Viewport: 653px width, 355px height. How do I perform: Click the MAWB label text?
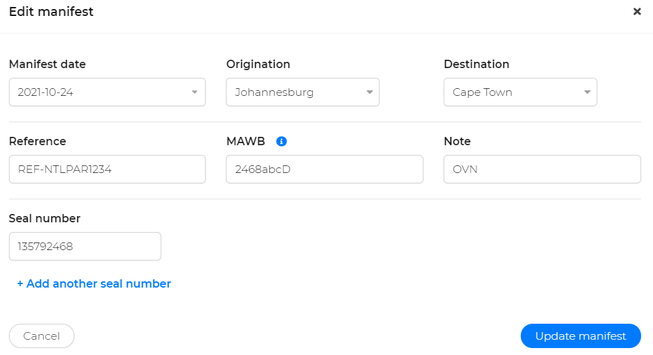(x=245, y=142)
